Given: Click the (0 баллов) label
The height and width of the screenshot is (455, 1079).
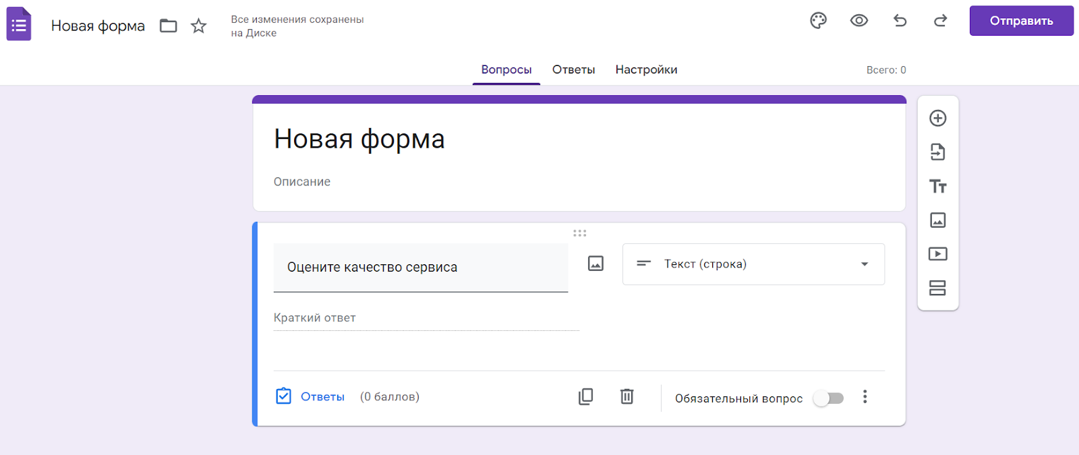Looking at the screenshot, I should (390, 397).
